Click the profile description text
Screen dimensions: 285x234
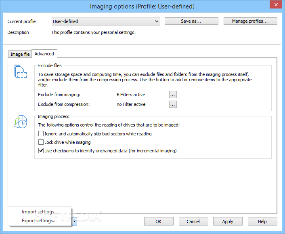93,32
